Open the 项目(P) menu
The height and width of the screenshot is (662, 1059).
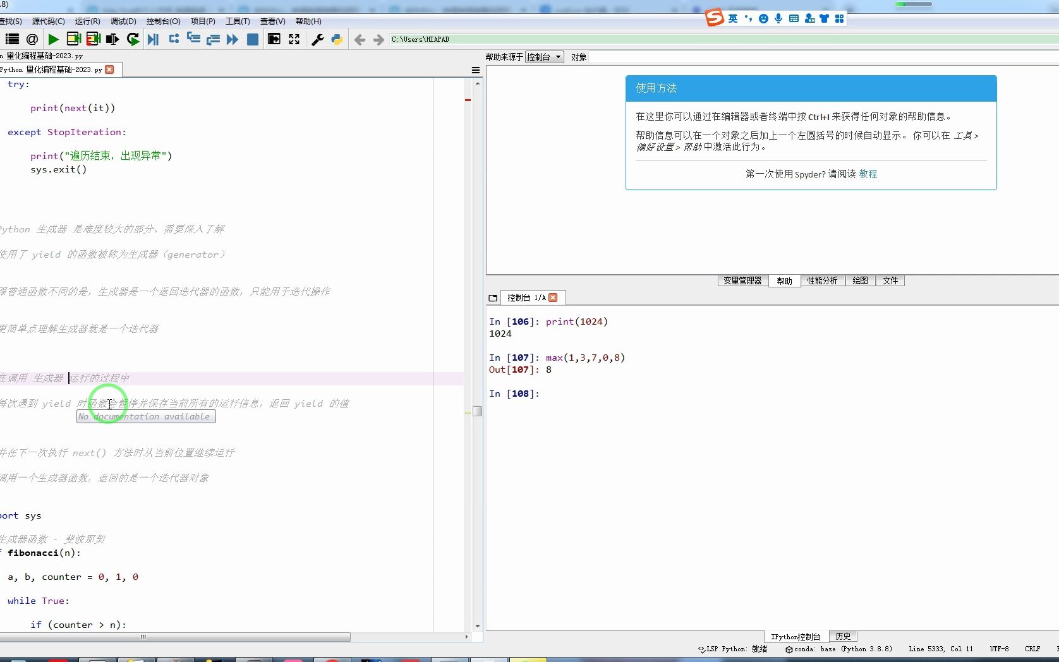203,21
